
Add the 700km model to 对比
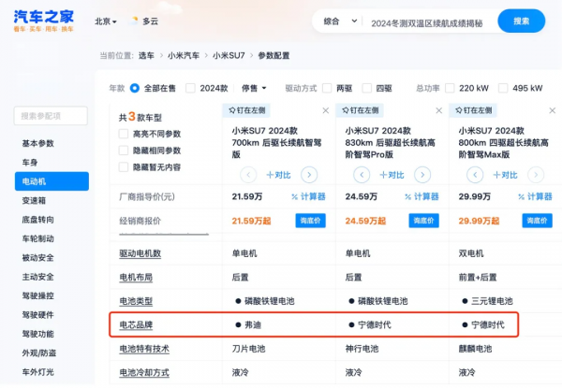click(278, 175)
